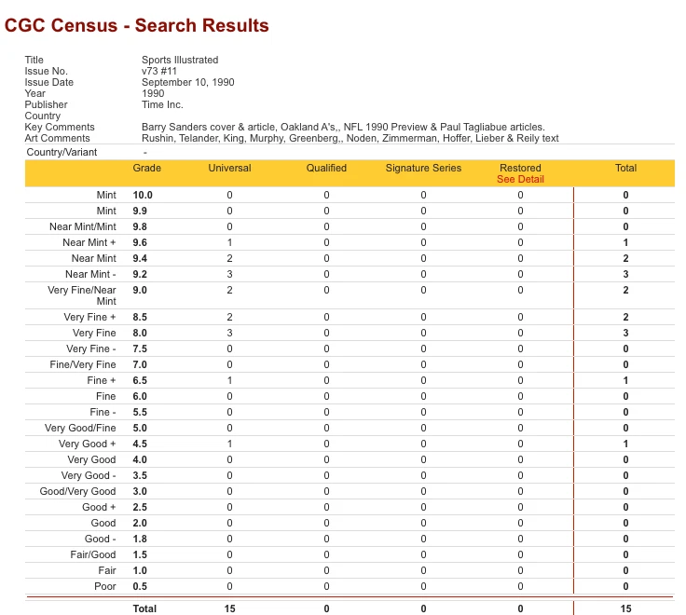Click the Restored column header
The height and width of the screenshot is (615, 686).
click(x=520, y=168)
